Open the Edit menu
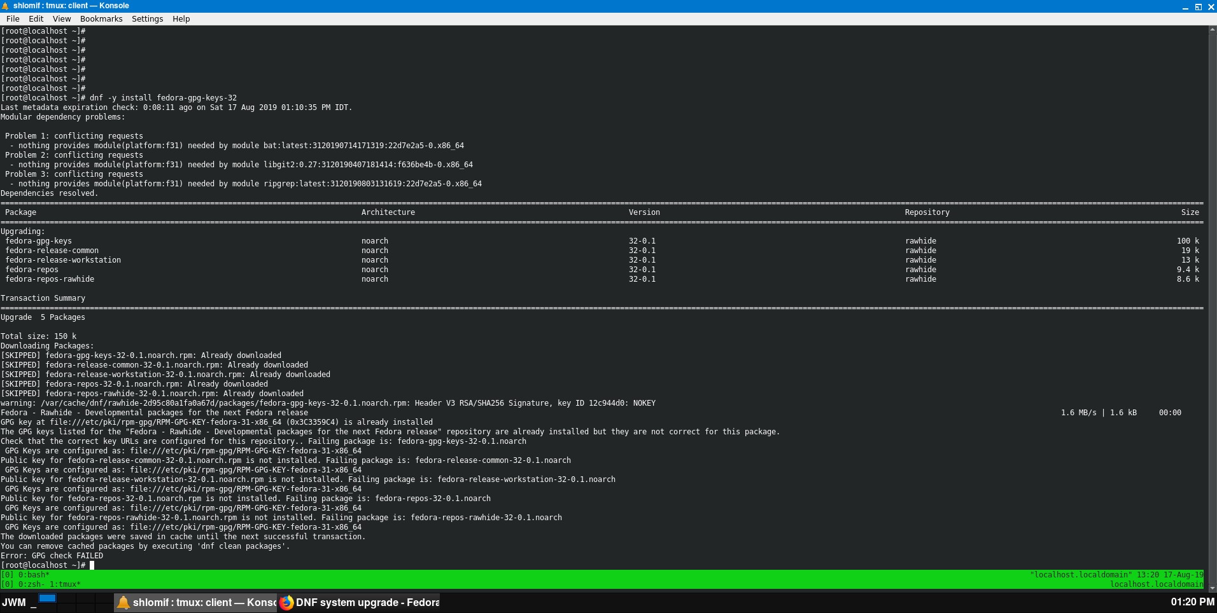The image size is (1217, 613). pyautogui.click(x=36, y=19)
